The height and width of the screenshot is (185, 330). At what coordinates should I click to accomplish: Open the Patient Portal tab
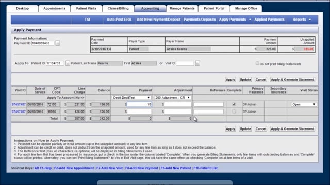click(x=214, y=8)
